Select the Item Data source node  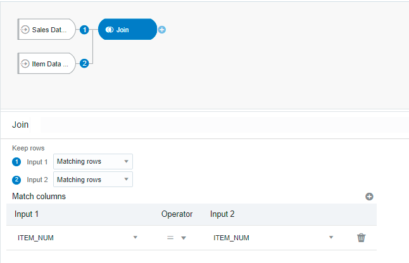(47, 63)
